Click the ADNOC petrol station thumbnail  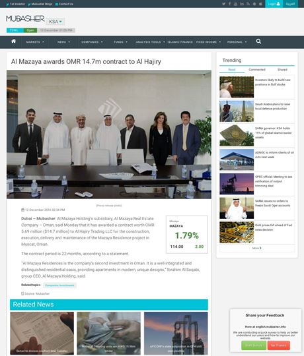click(x=237, y=160)
